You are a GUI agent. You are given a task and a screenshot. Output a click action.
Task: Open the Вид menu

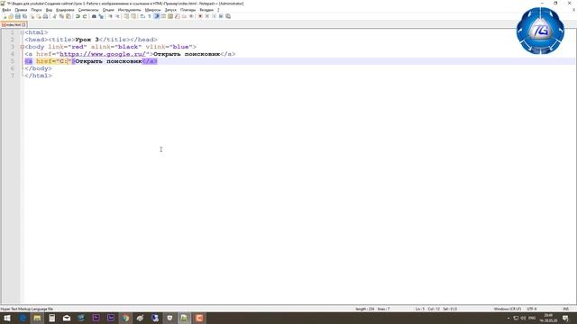point(49,10)
